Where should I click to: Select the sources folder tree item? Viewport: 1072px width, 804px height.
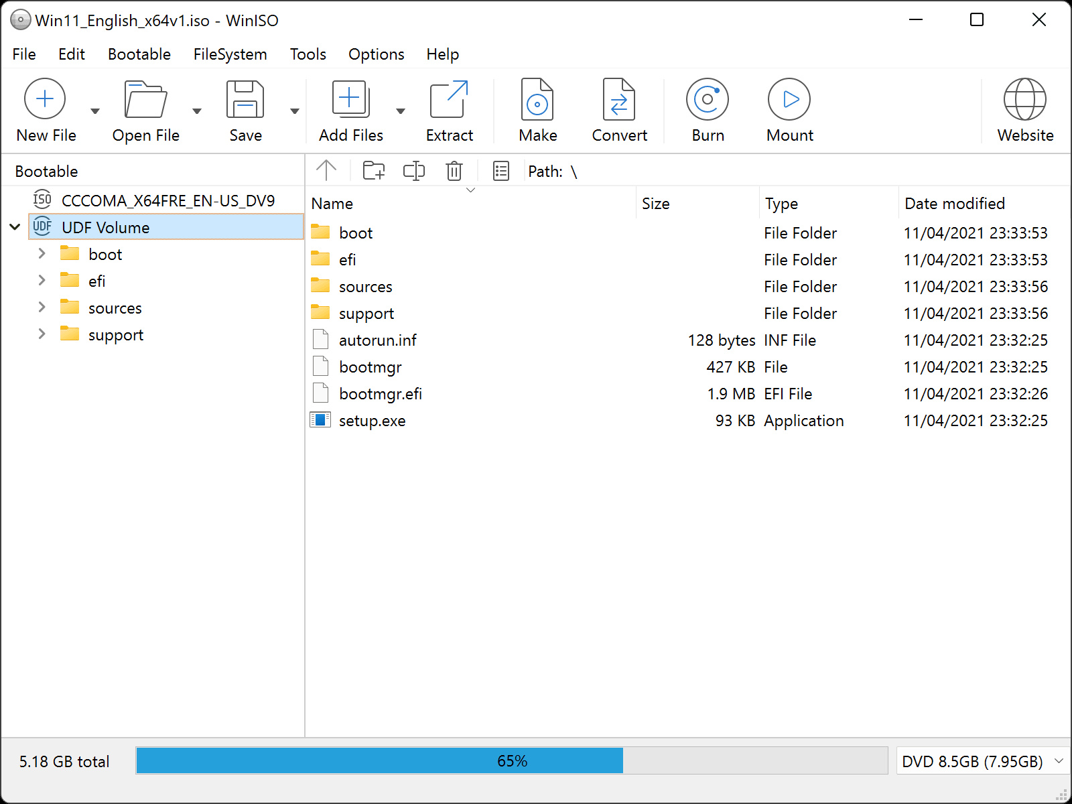point(115,308)
